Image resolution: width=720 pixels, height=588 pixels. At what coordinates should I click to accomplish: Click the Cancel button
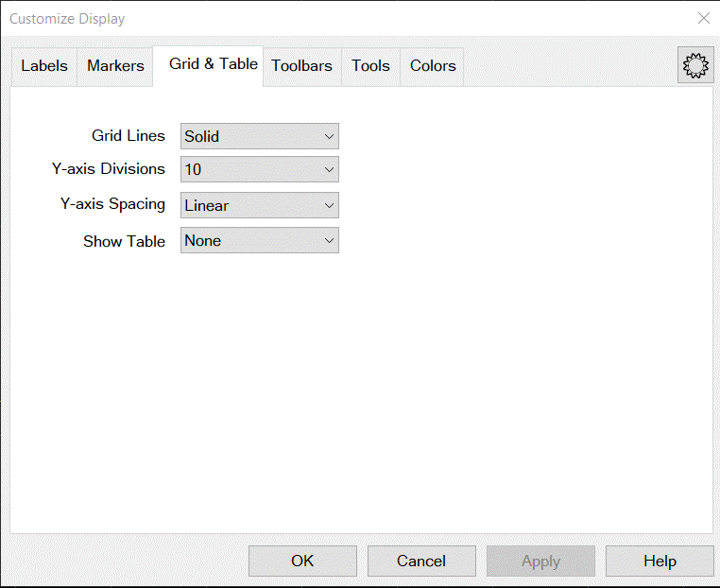tap(420, 561)
